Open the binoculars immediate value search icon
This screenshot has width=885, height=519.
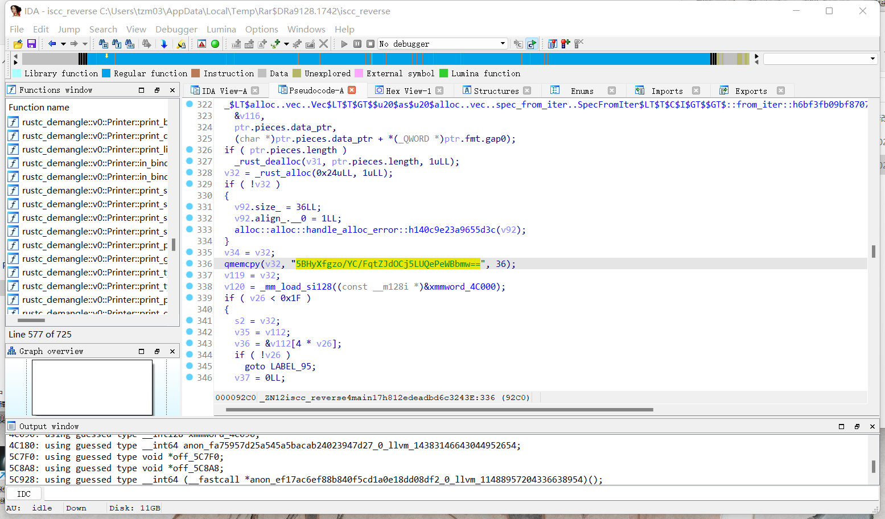(x=104, y=44)
